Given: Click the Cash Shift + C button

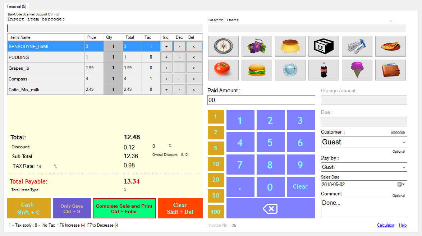Looking at the screenshot, I should coord(29,208).
